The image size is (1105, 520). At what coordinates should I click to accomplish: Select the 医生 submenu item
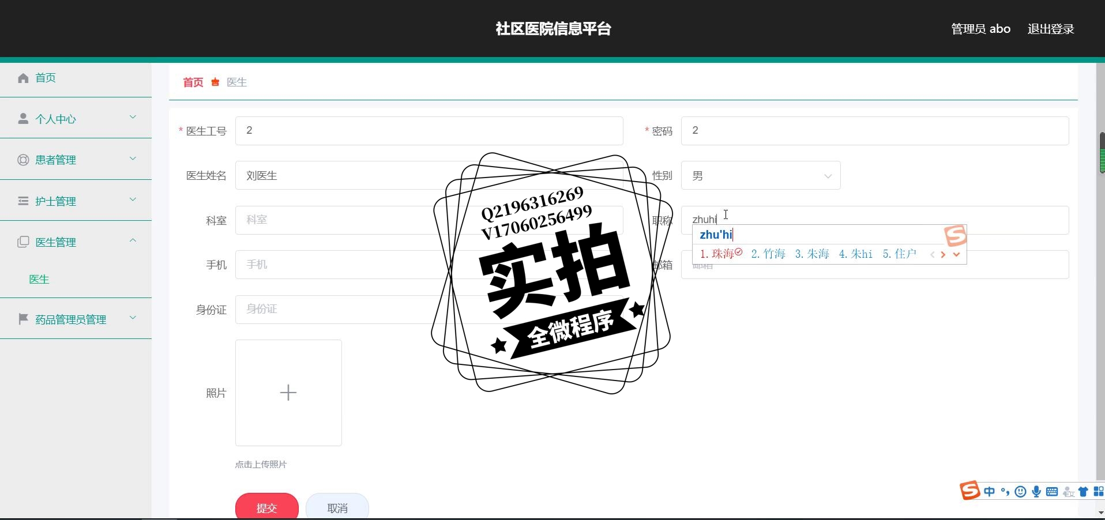point(39,279)
